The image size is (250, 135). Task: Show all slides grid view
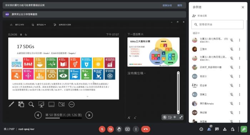click(21, 104)
